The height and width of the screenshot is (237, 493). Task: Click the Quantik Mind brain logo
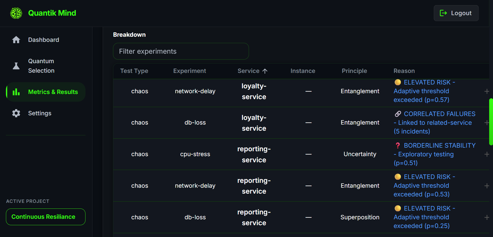click(16, 13)
